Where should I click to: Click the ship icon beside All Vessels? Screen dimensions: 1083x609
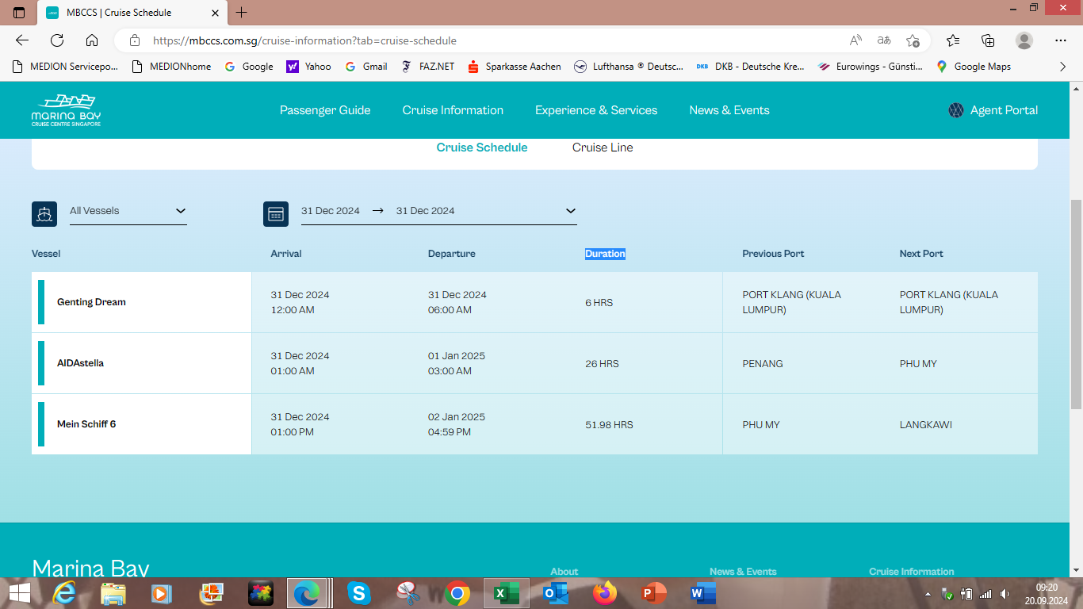44,214
